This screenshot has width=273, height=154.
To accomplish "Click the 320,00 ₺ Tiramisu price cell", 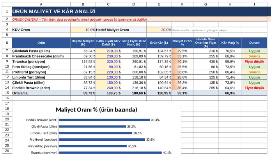I will [108, 61].
